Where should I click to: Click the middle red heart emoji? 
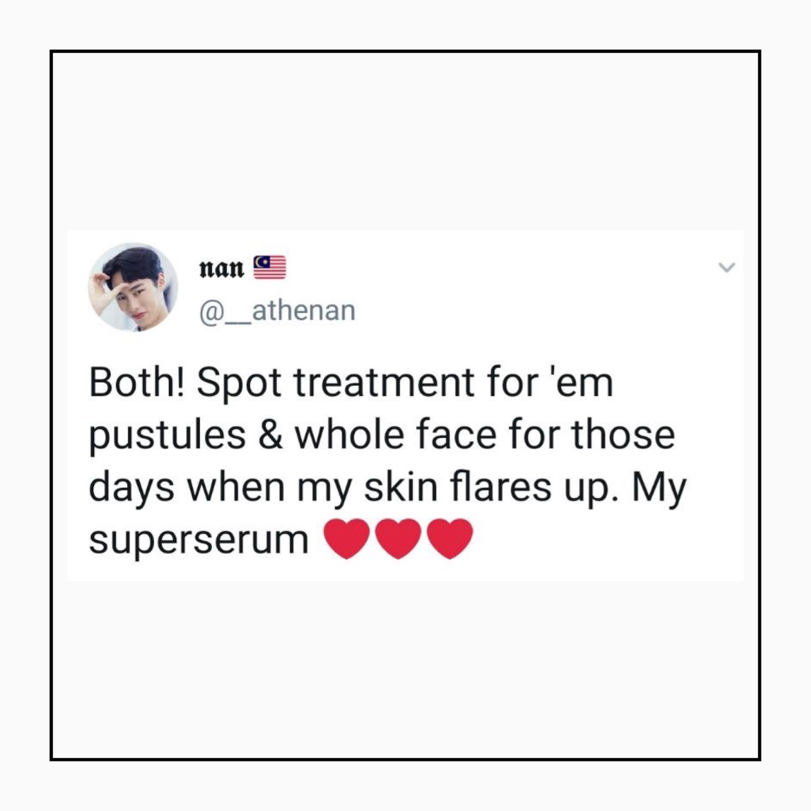398,538
